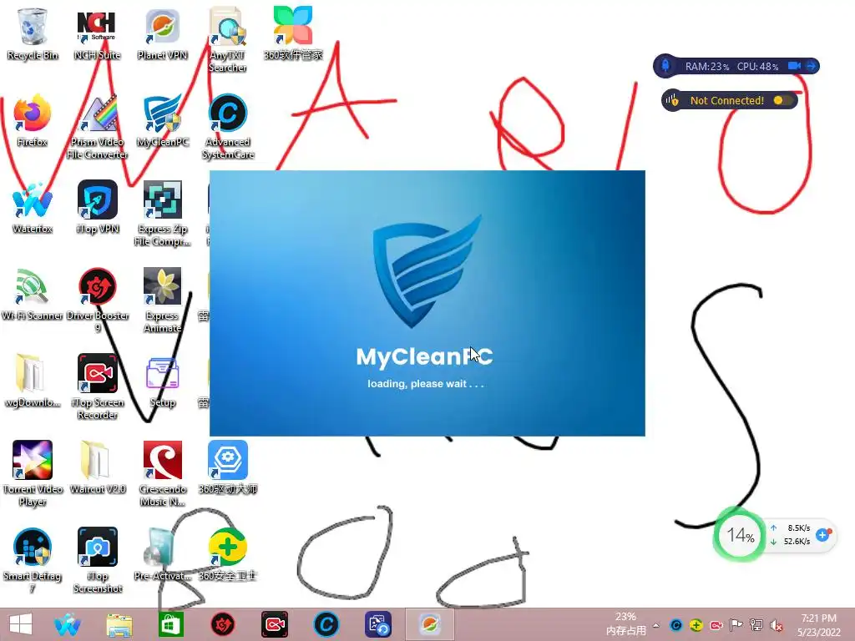Open Torrent Video Player shortcut
The image size is (855, 641).
click(x=33, y=473)
